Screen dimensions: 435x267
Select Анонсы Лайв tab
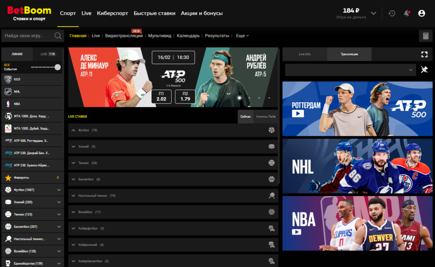[266, 116]
